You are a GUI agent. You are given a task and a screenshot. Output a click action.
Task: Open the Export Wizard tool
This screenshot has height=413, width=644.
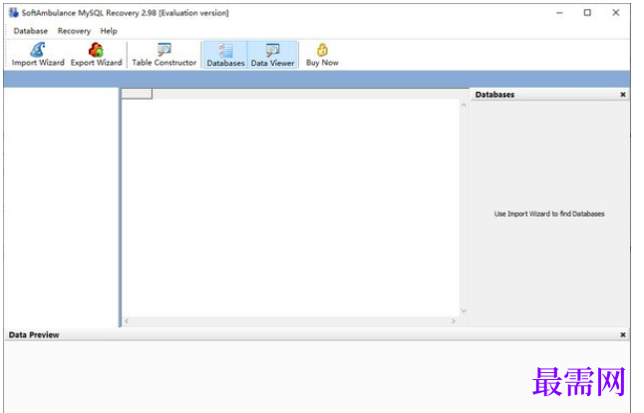tap(96, 55)
